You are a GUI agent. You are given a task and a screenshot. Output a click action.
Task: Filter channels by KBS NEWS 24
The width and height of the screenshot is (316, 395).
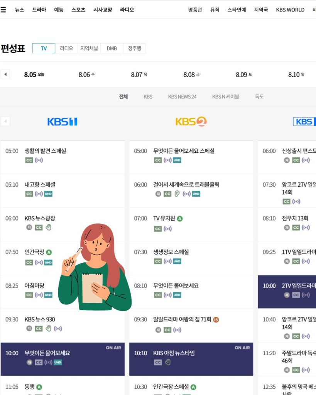182,96
